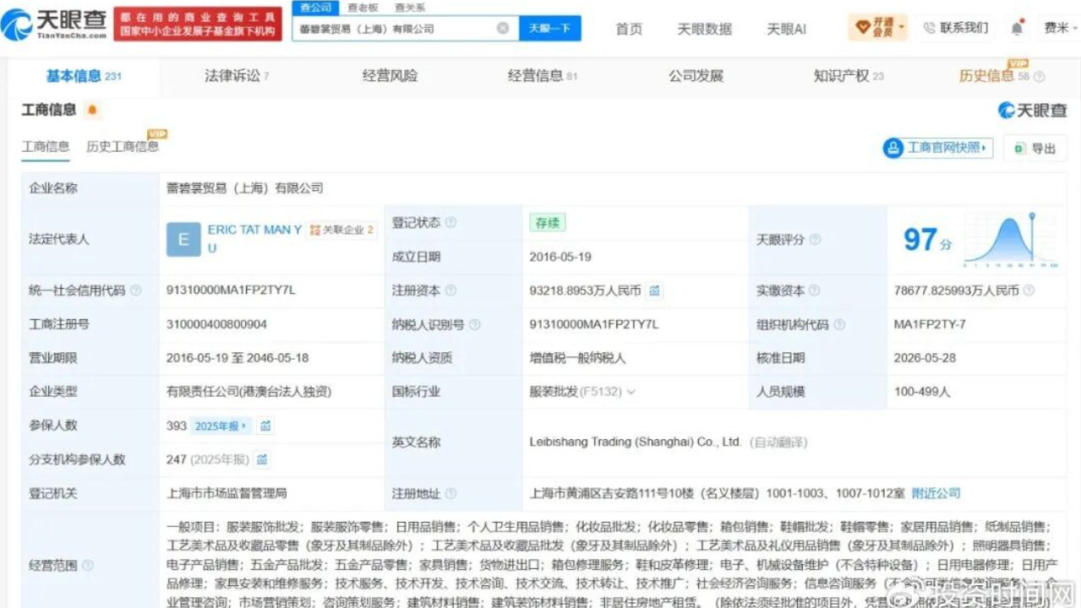Click the 上海市市场监督管理局 registration authority

point(227,493)
